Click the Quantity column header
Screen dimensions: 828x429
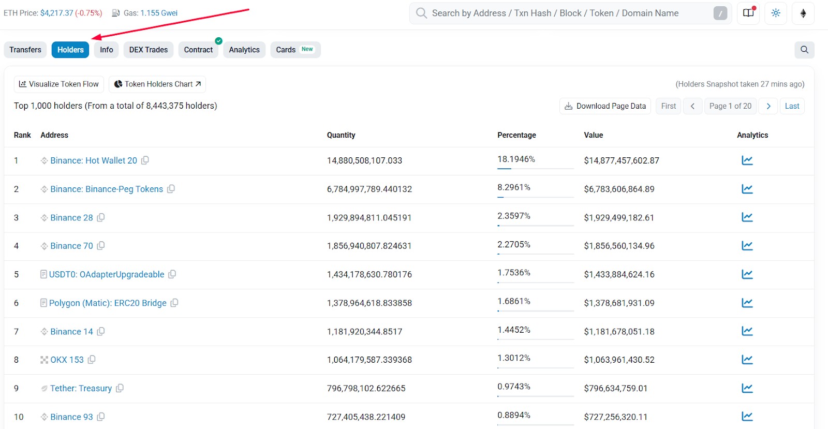(x=341, y=135)
